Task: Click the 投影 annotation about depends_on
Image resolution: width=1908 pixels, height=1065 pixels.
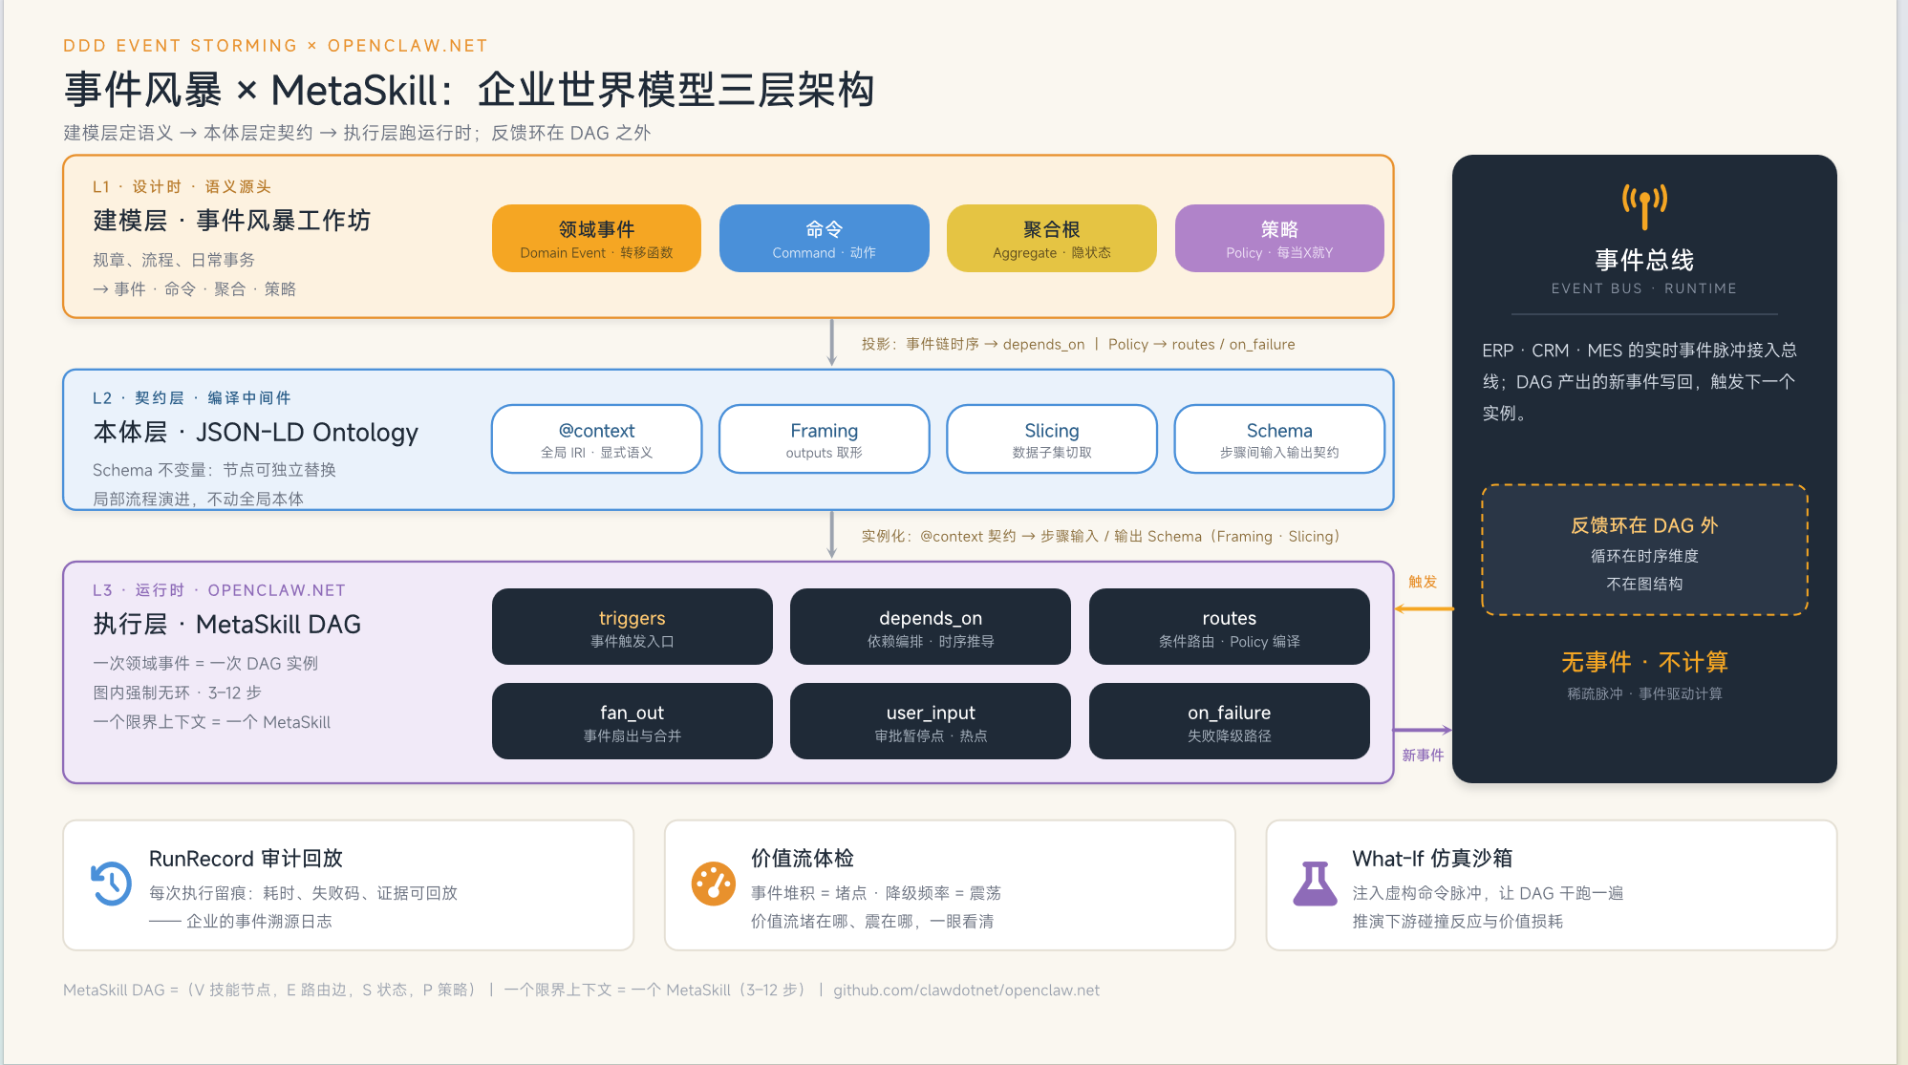Action: click(1078, 344)
